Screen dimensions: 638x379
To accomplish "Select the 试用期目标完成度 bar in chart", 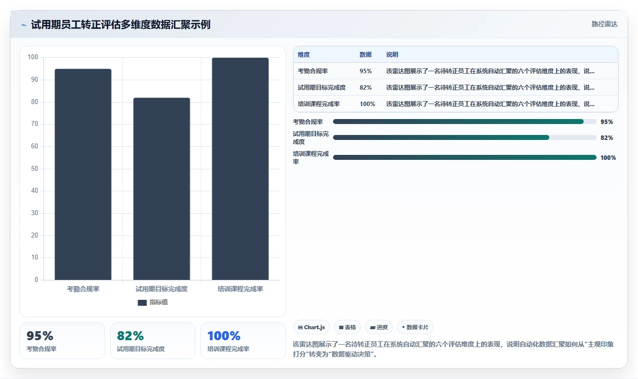I will (x=161, y=189).
